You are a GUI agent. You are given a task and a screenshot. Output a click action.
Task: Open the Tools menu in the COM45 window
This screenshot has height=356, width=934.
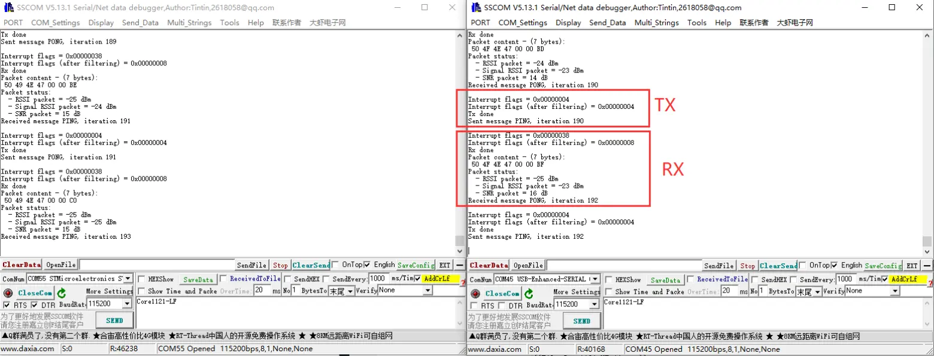point(696,23)
